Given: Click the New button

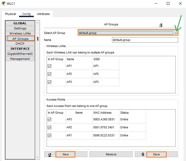Looking at the screenshot, I should pyautogui.click(x=65, y=154).
